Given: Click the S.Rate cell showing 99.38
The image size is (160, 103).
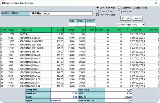Looking at the screenshot, I should 57,38.
